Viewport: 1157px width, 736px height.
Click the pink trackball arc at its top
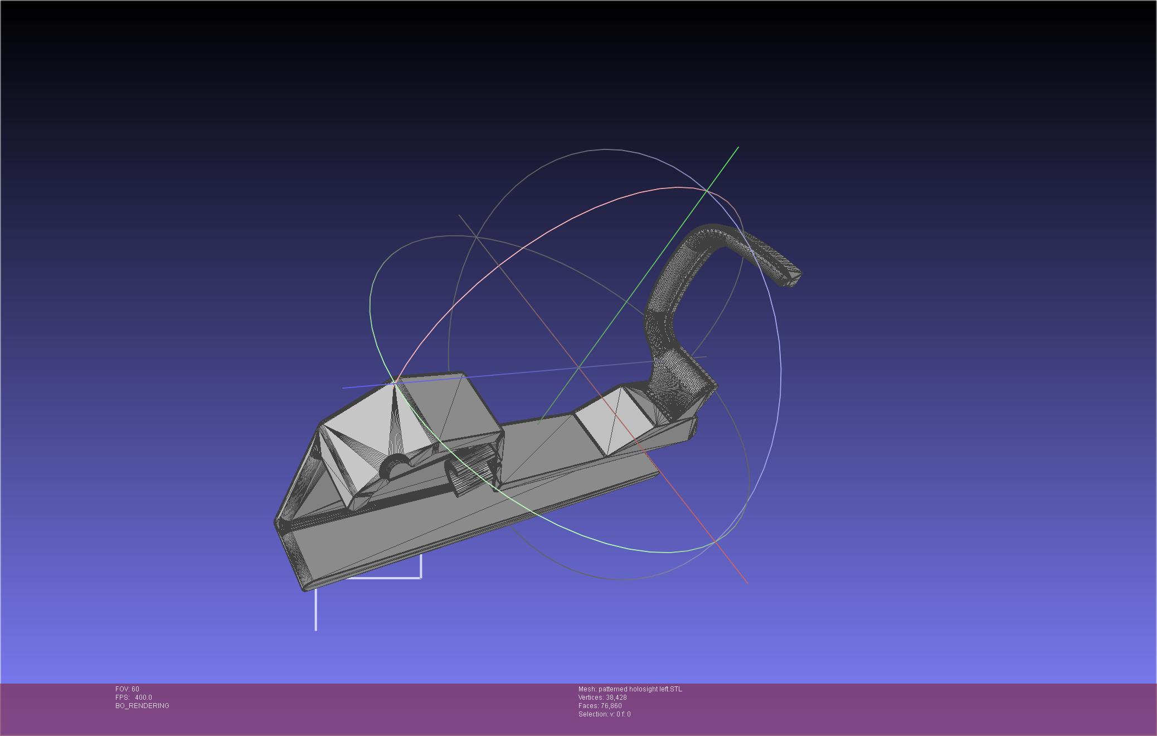point(677,187)
